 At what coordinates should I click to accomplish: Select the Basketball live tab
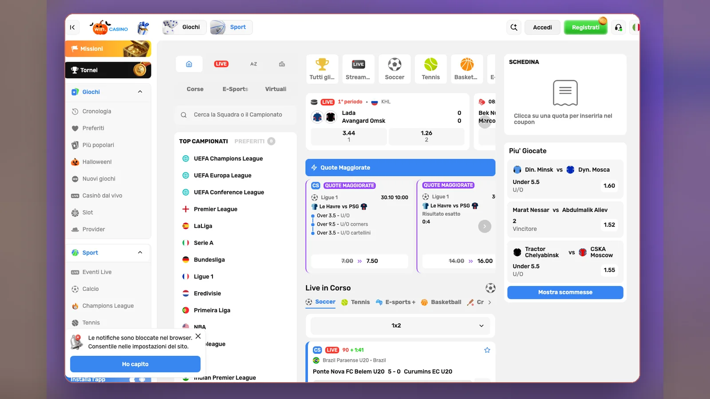(441, 302)
